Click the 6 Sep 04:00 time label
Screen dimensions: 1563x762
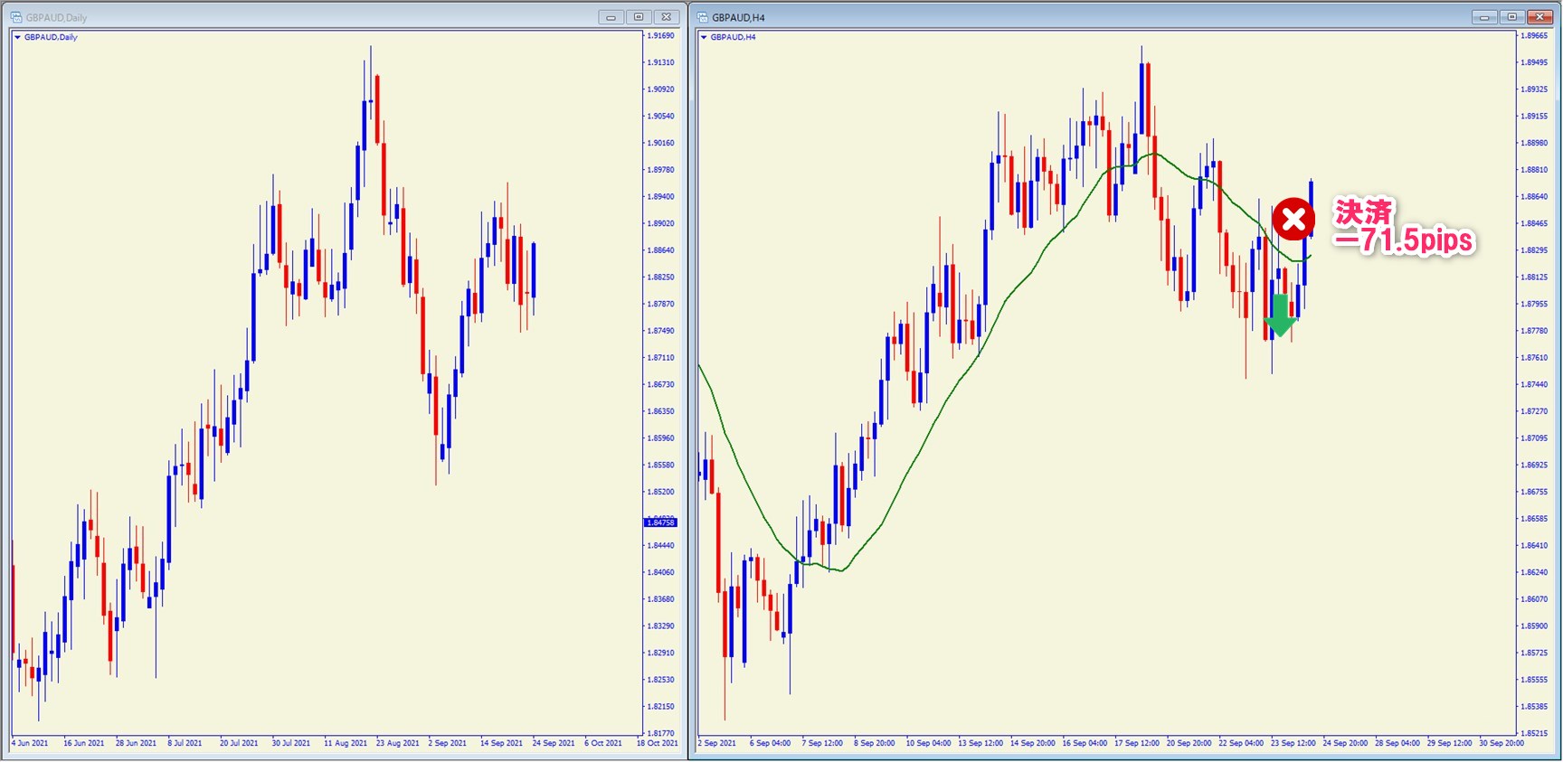[x=771, y=743]
